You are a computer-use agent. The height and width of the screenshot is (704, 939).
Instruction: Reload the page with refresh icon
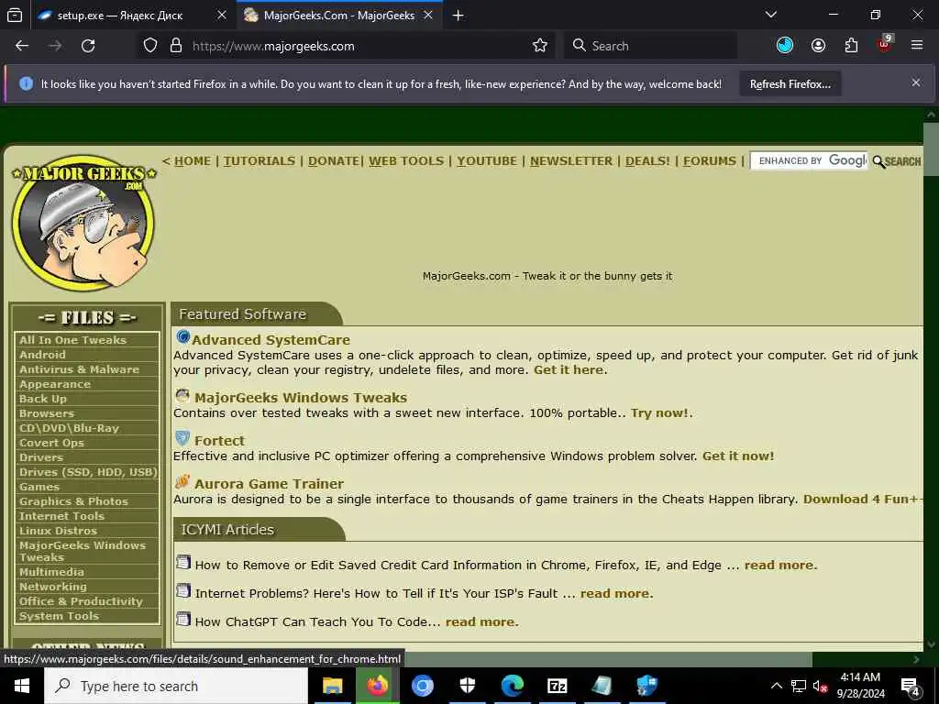click(88, 46)
